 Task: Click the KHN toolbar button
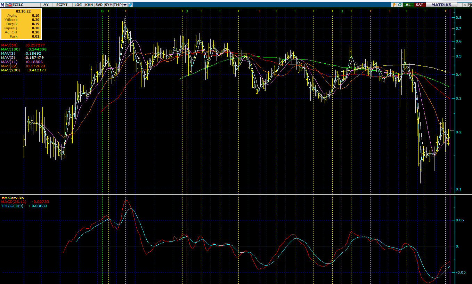(89, 5)
